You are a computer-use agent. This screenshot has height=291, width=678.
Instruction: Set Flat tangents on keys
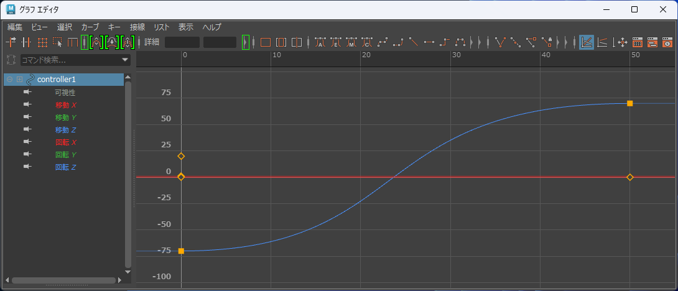click(x=429, y=42)
